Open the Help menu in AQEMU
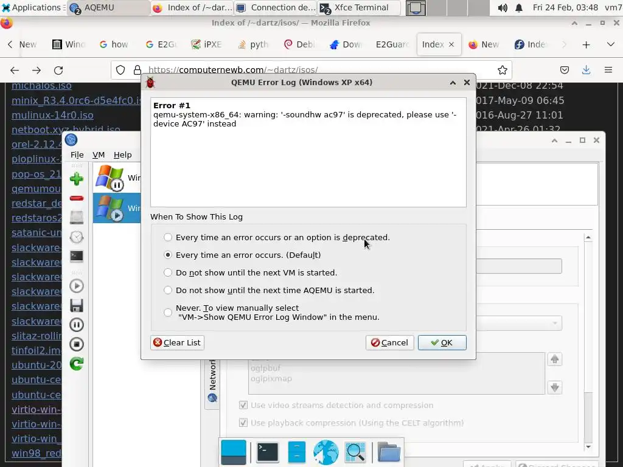 click(122, 155)
